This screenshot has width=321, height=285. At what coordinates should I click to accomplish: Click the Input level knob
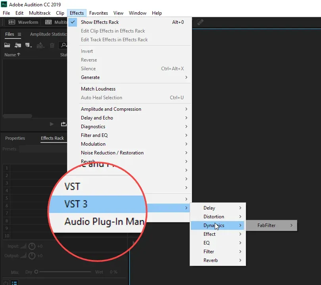[x=32, y=246]
